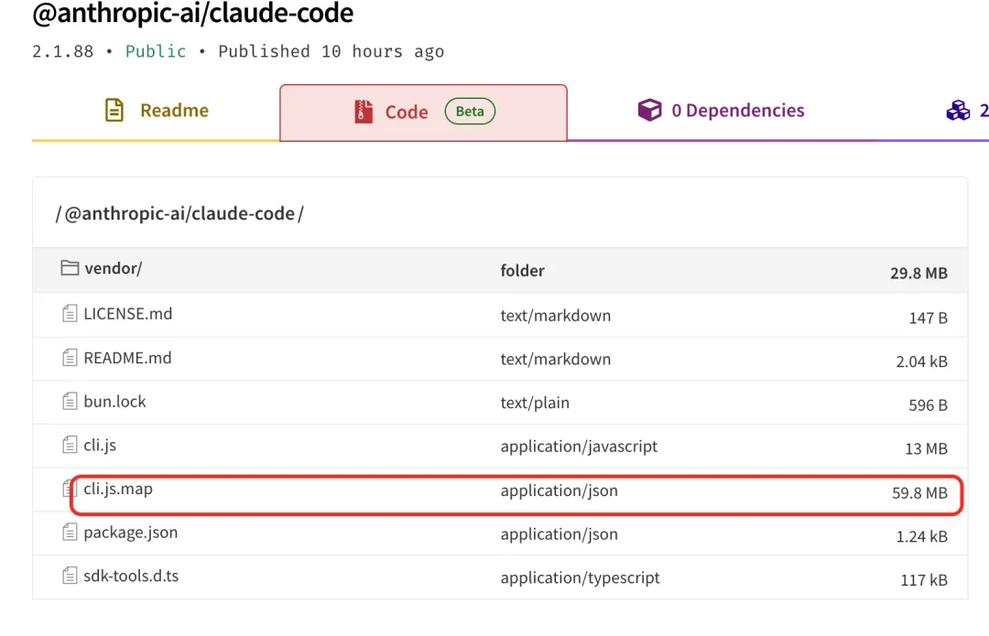Click the file icon beside README.md
The height and width of the screenshot is (636, 989).
pyautogui.click(x=71, y=358)
